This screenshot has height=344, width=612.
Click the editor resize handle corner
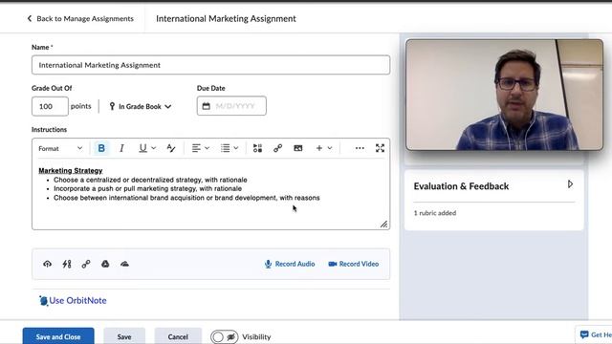[x=384, y=225]
